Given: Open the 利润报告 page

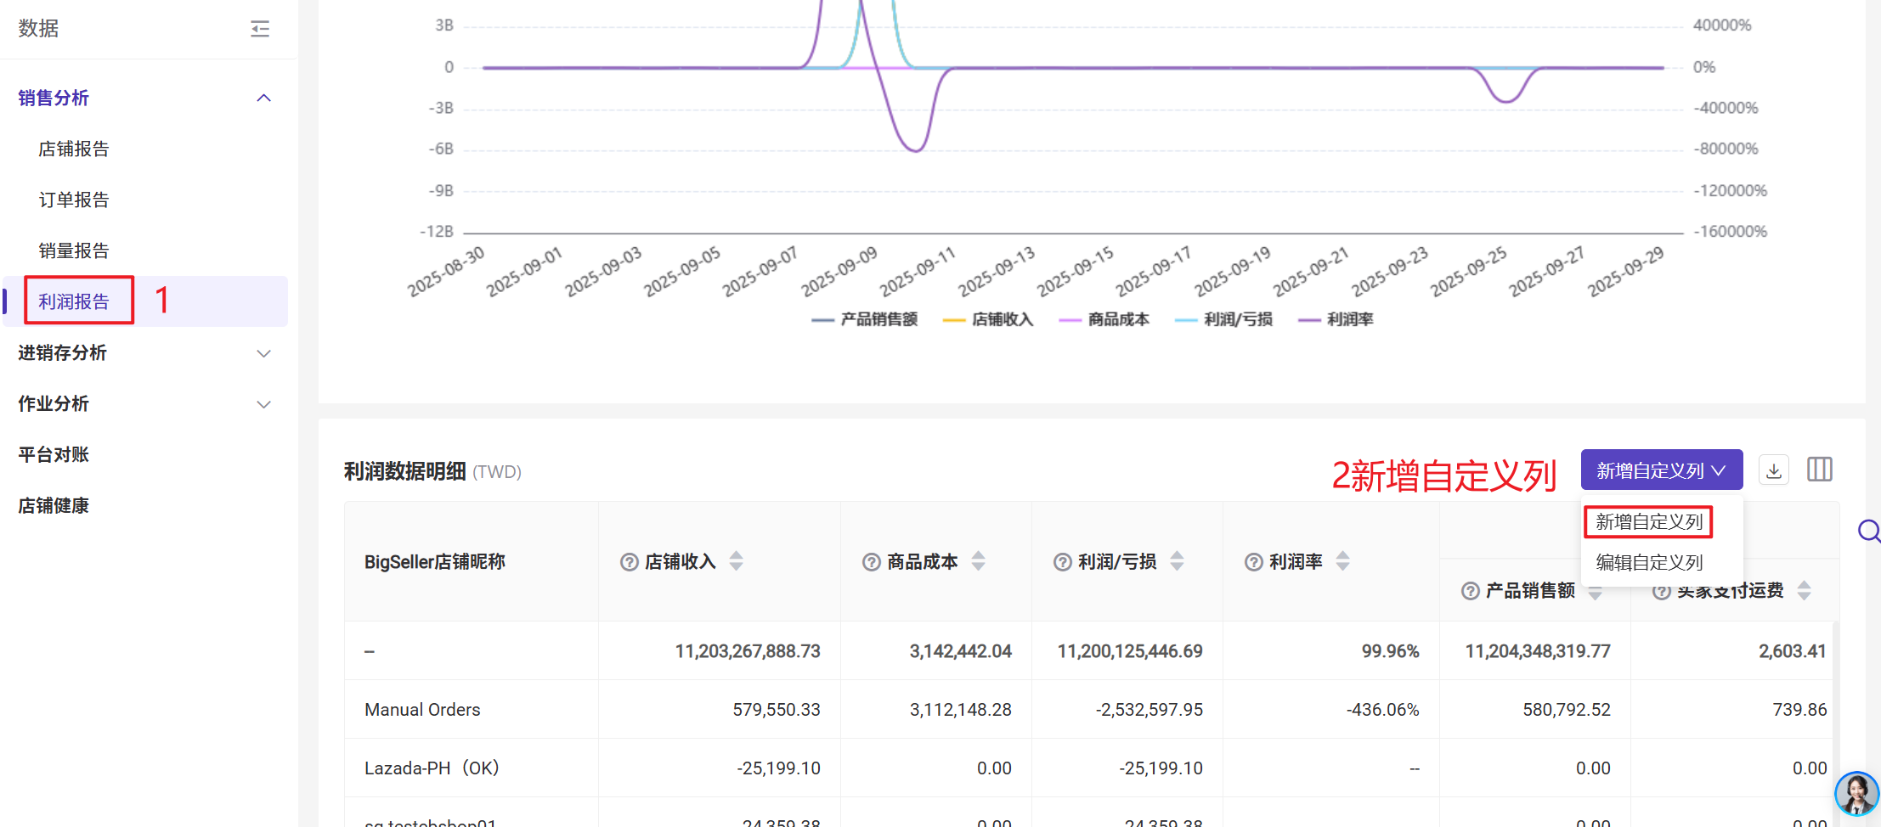Looking at the screenshot, I should point(74,301).
